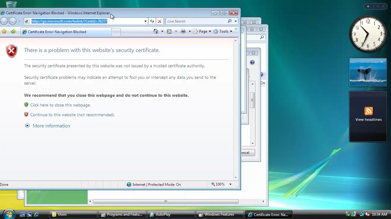Click the RSS Feeds icon in command bar
This screenshot has height=219, width=391.
[169, 31]
